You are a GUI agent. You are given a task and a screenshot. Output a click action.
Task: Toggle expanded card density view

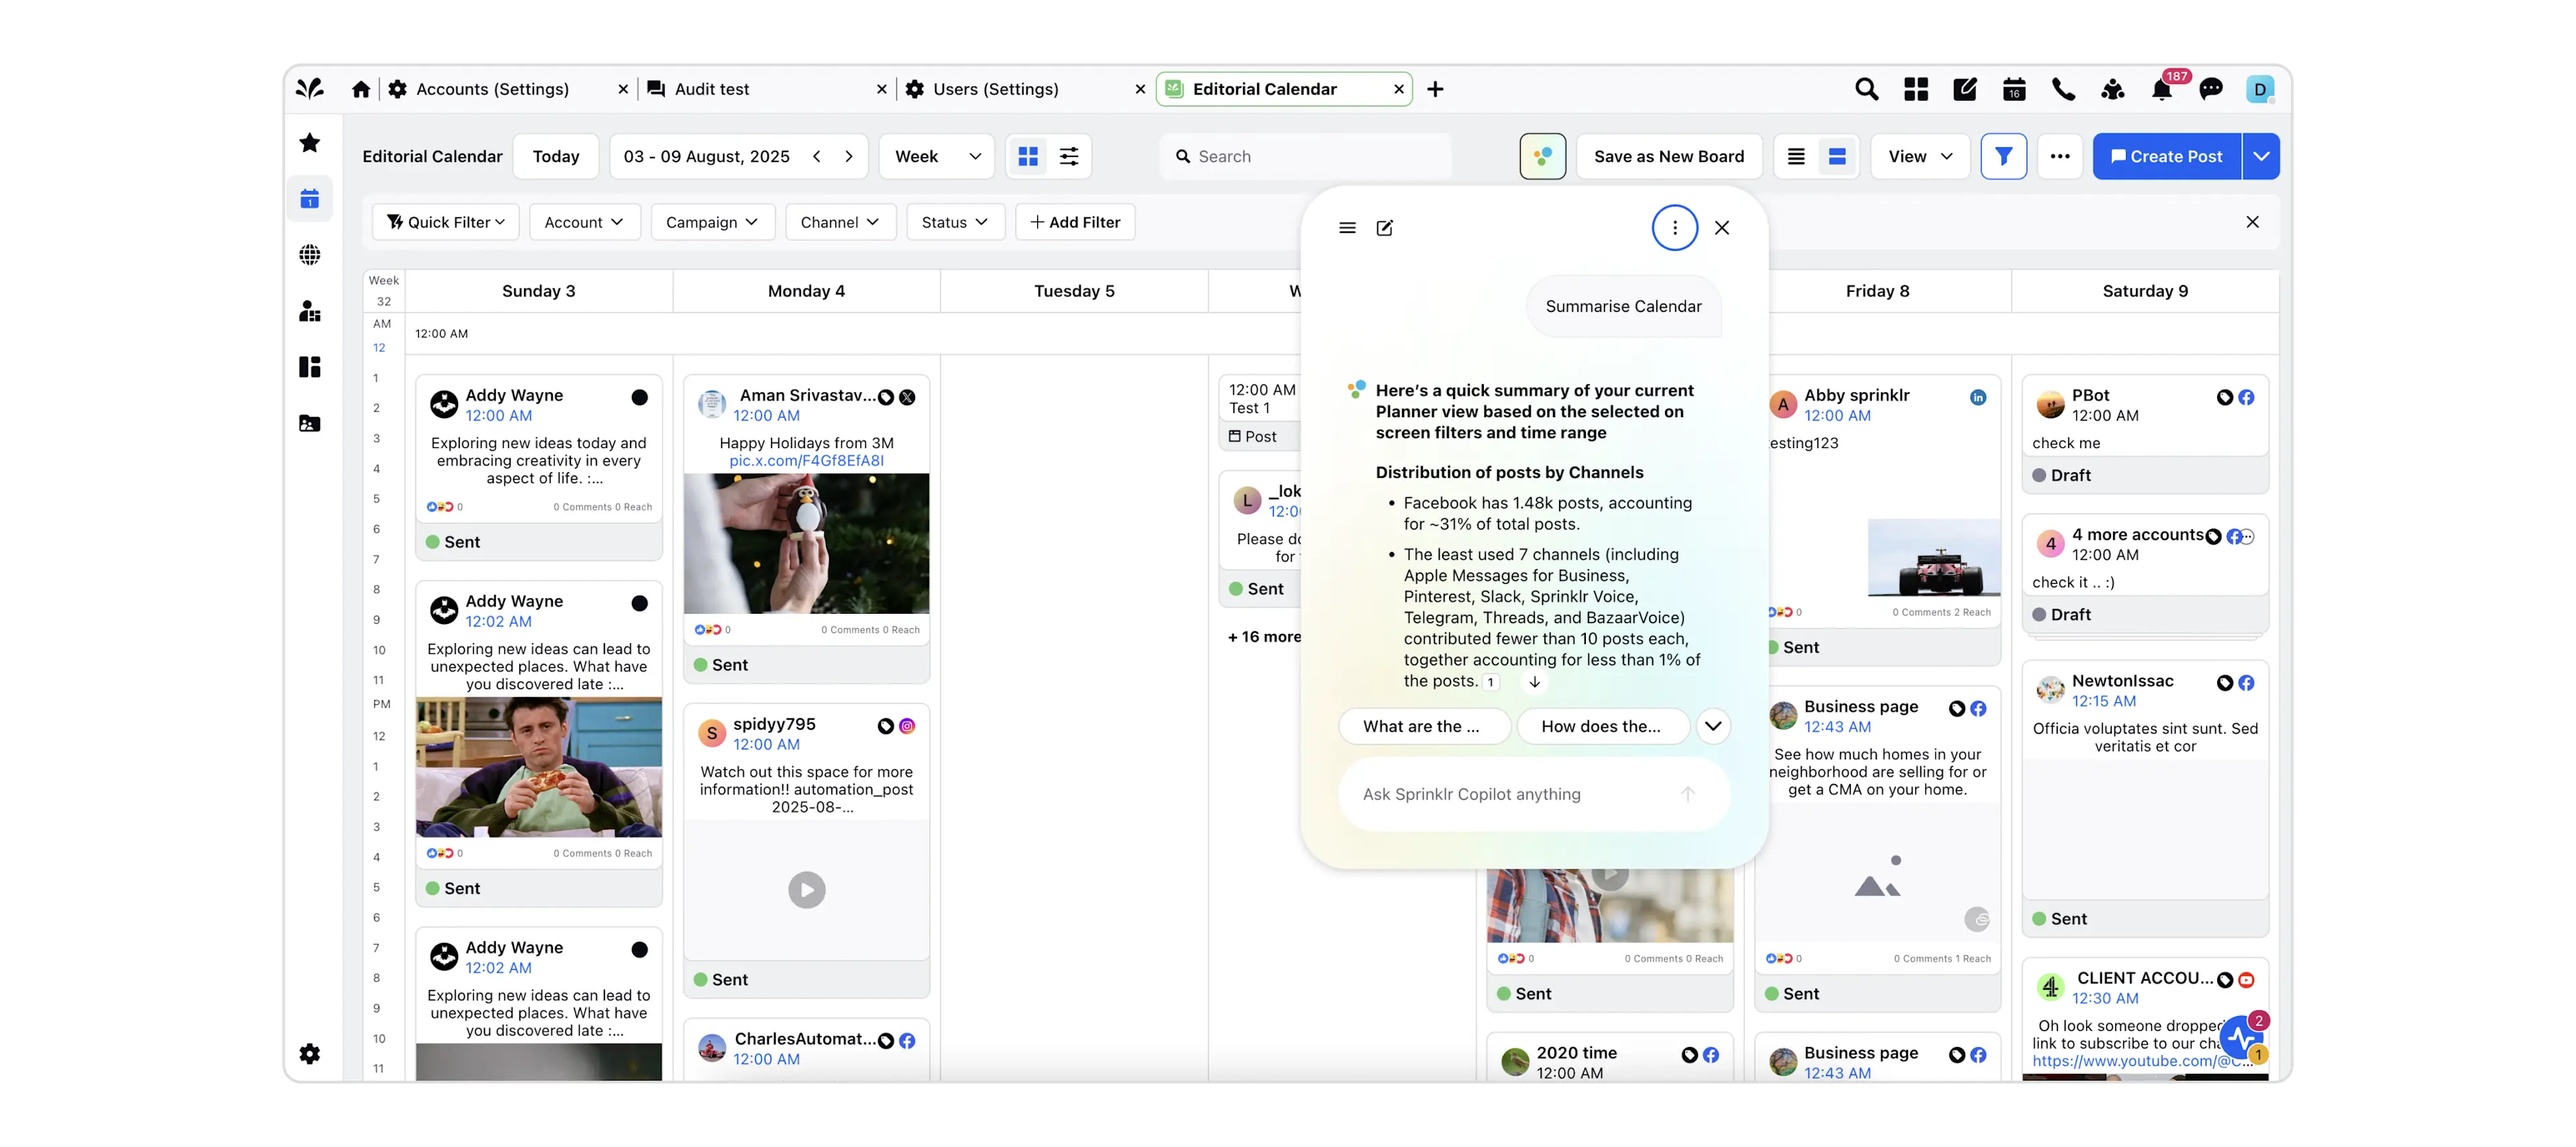1837,156
